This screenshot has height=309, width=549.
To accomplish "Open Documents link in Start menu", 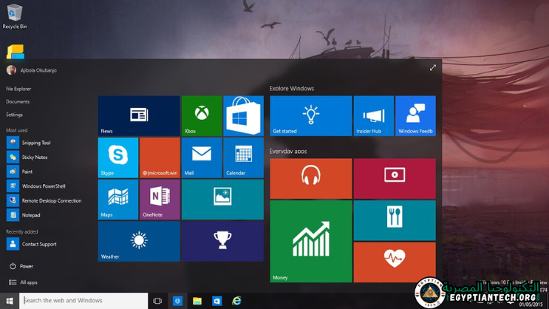I will [18, 101].
